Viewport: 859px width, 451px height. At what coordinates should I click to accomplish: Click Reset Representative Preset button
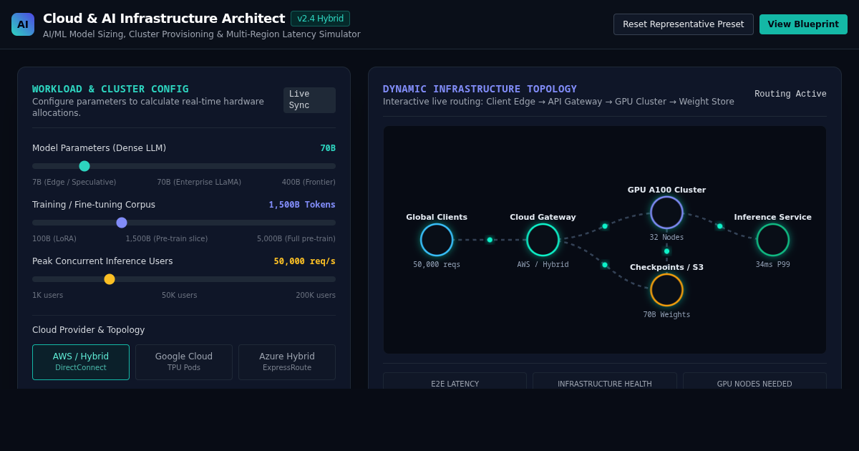coord(684,24)
